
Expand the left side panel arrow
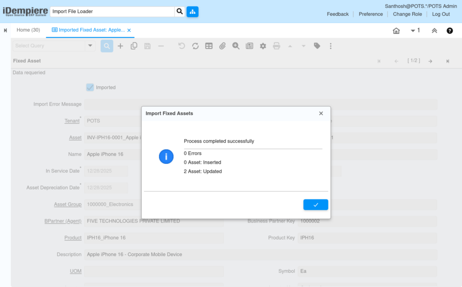tap(5, 30)
